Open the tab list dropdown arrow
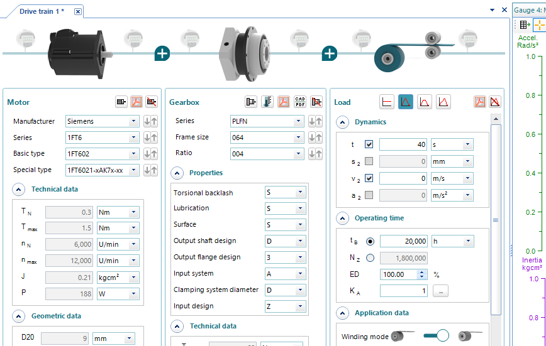This screenshot has width=546, height=346. click(x=492, y=10)
